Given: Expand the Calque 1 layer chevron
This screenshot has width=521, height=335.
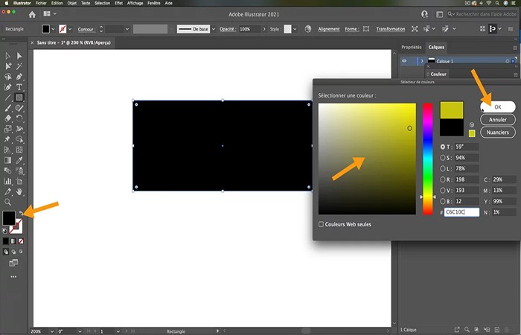Looking at the screenshot, I should 422,61.
